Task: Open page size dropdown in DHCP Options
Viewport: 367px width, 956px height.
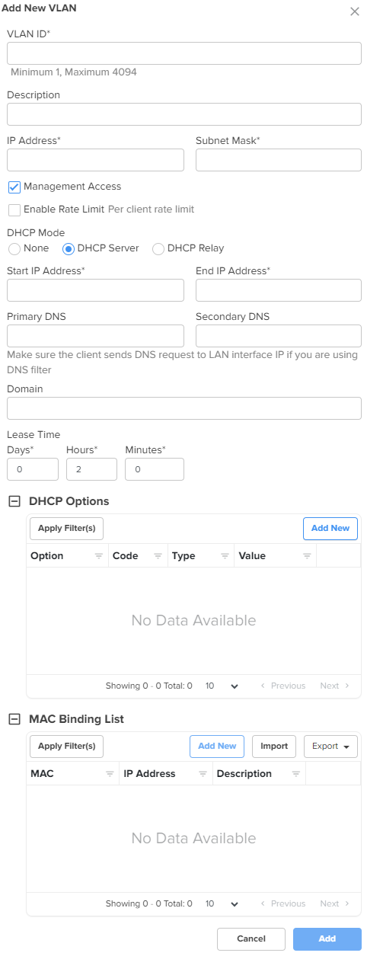Action: pyautogui.click(x=222, y=686)
